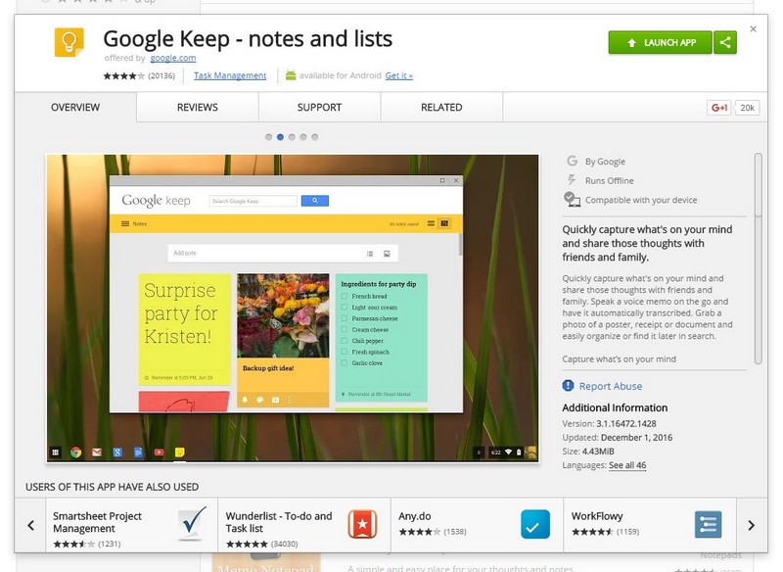Go to next related apps with right arrow
This screenshot has height=572, width=783.
[x=751, y=525]
